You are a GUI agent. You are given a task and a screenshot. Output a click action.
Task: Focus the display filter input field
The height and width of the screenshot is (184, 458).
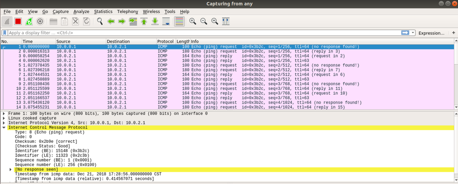(x=204, y=33)
